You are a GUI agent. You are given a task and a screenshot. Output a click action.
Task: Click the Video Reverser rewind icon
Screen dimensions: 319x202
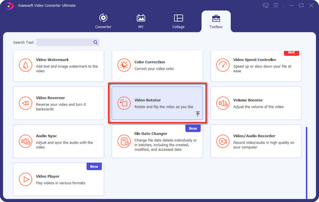26,103
